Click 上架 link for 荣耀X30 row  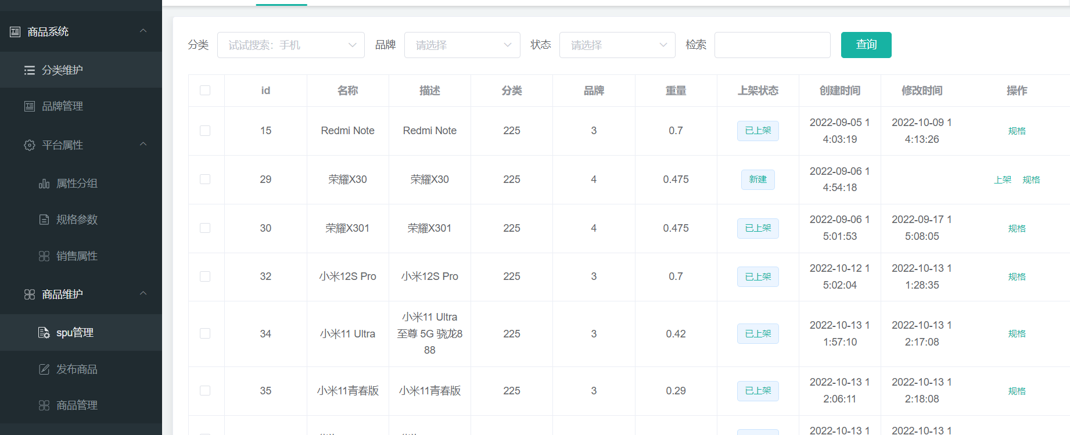1003,180
